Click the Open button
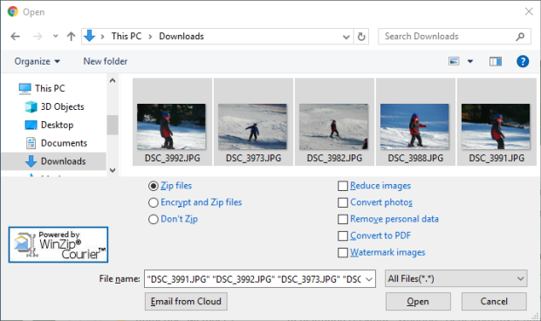The width and height of the screenshot is (541, 321). 418,301
